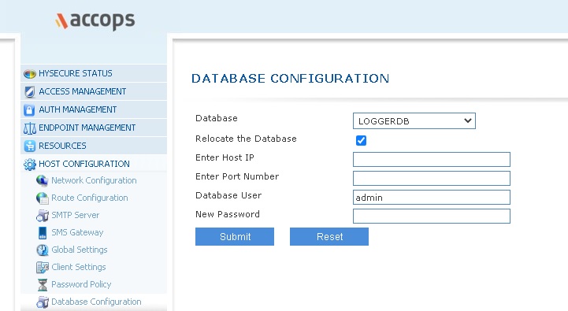This screenshot has height=311, width=568.
Task: Uncheck the Relocate the Database checkbox
Action: click(361, 140)
